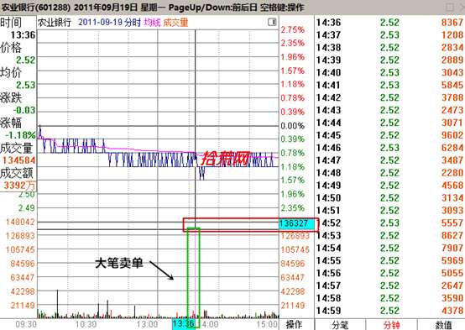Select the 14:49 row in minute list
The width and height of the screenshot is (465, 330).
389,186
